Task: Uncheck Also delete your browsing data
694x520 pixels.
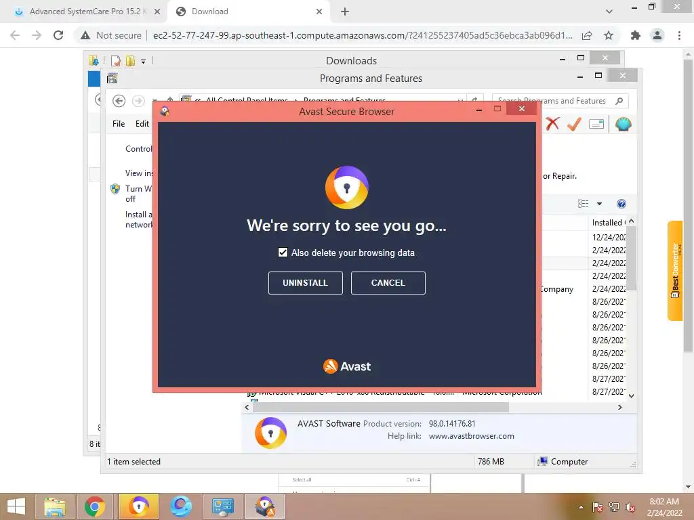Action: coord(283,253)
